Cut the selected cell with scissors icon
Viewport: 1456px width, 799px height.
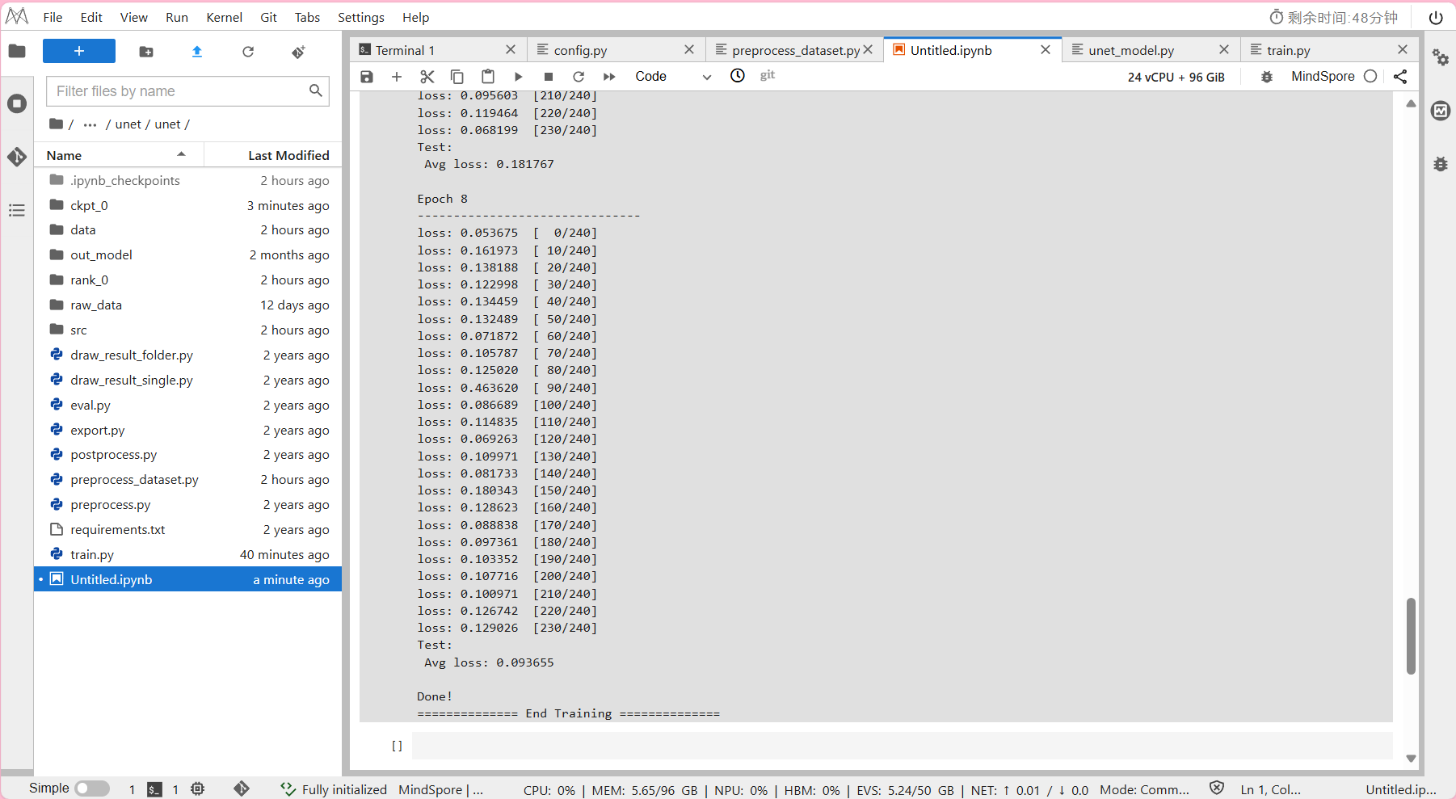(x=427, y=77)
